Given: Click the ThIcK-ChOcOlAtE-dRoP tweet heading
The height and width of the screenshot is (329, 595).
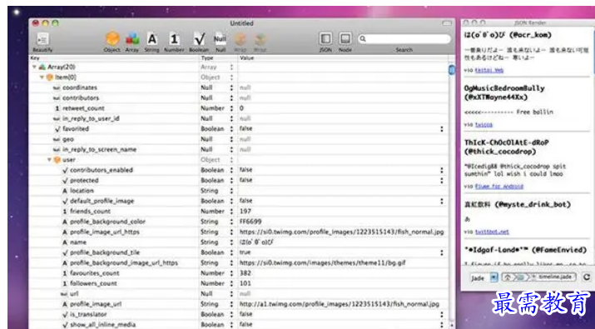Looking at the screenshot, I should [x=507, y=147].
